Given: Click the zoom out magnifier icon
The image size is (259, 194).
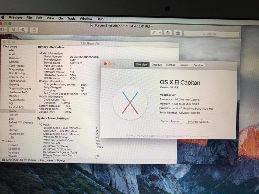Looking at the screenshot, I should [x=14, y=30].
